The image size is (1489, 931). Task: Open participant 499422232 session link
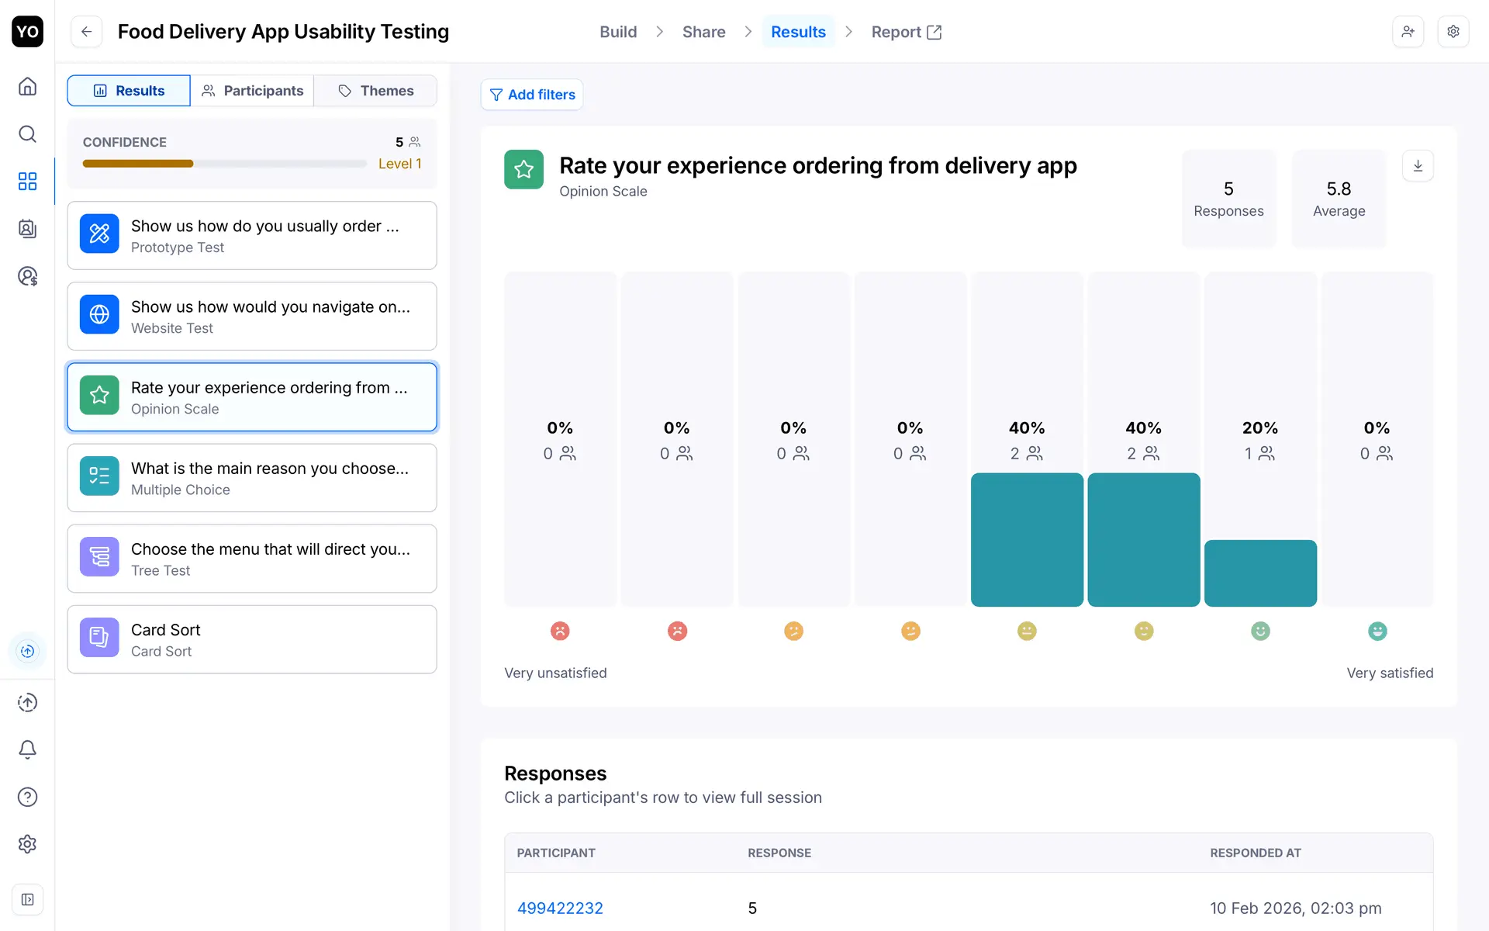tap(560, 908)
